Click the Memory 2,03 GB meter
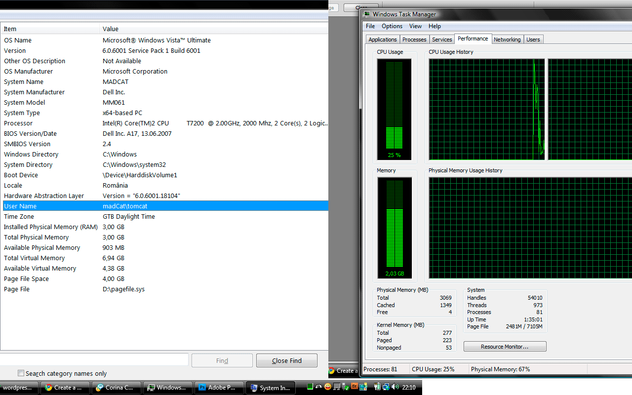The width and height of the screenshot is (632, 395). (394, 228)
